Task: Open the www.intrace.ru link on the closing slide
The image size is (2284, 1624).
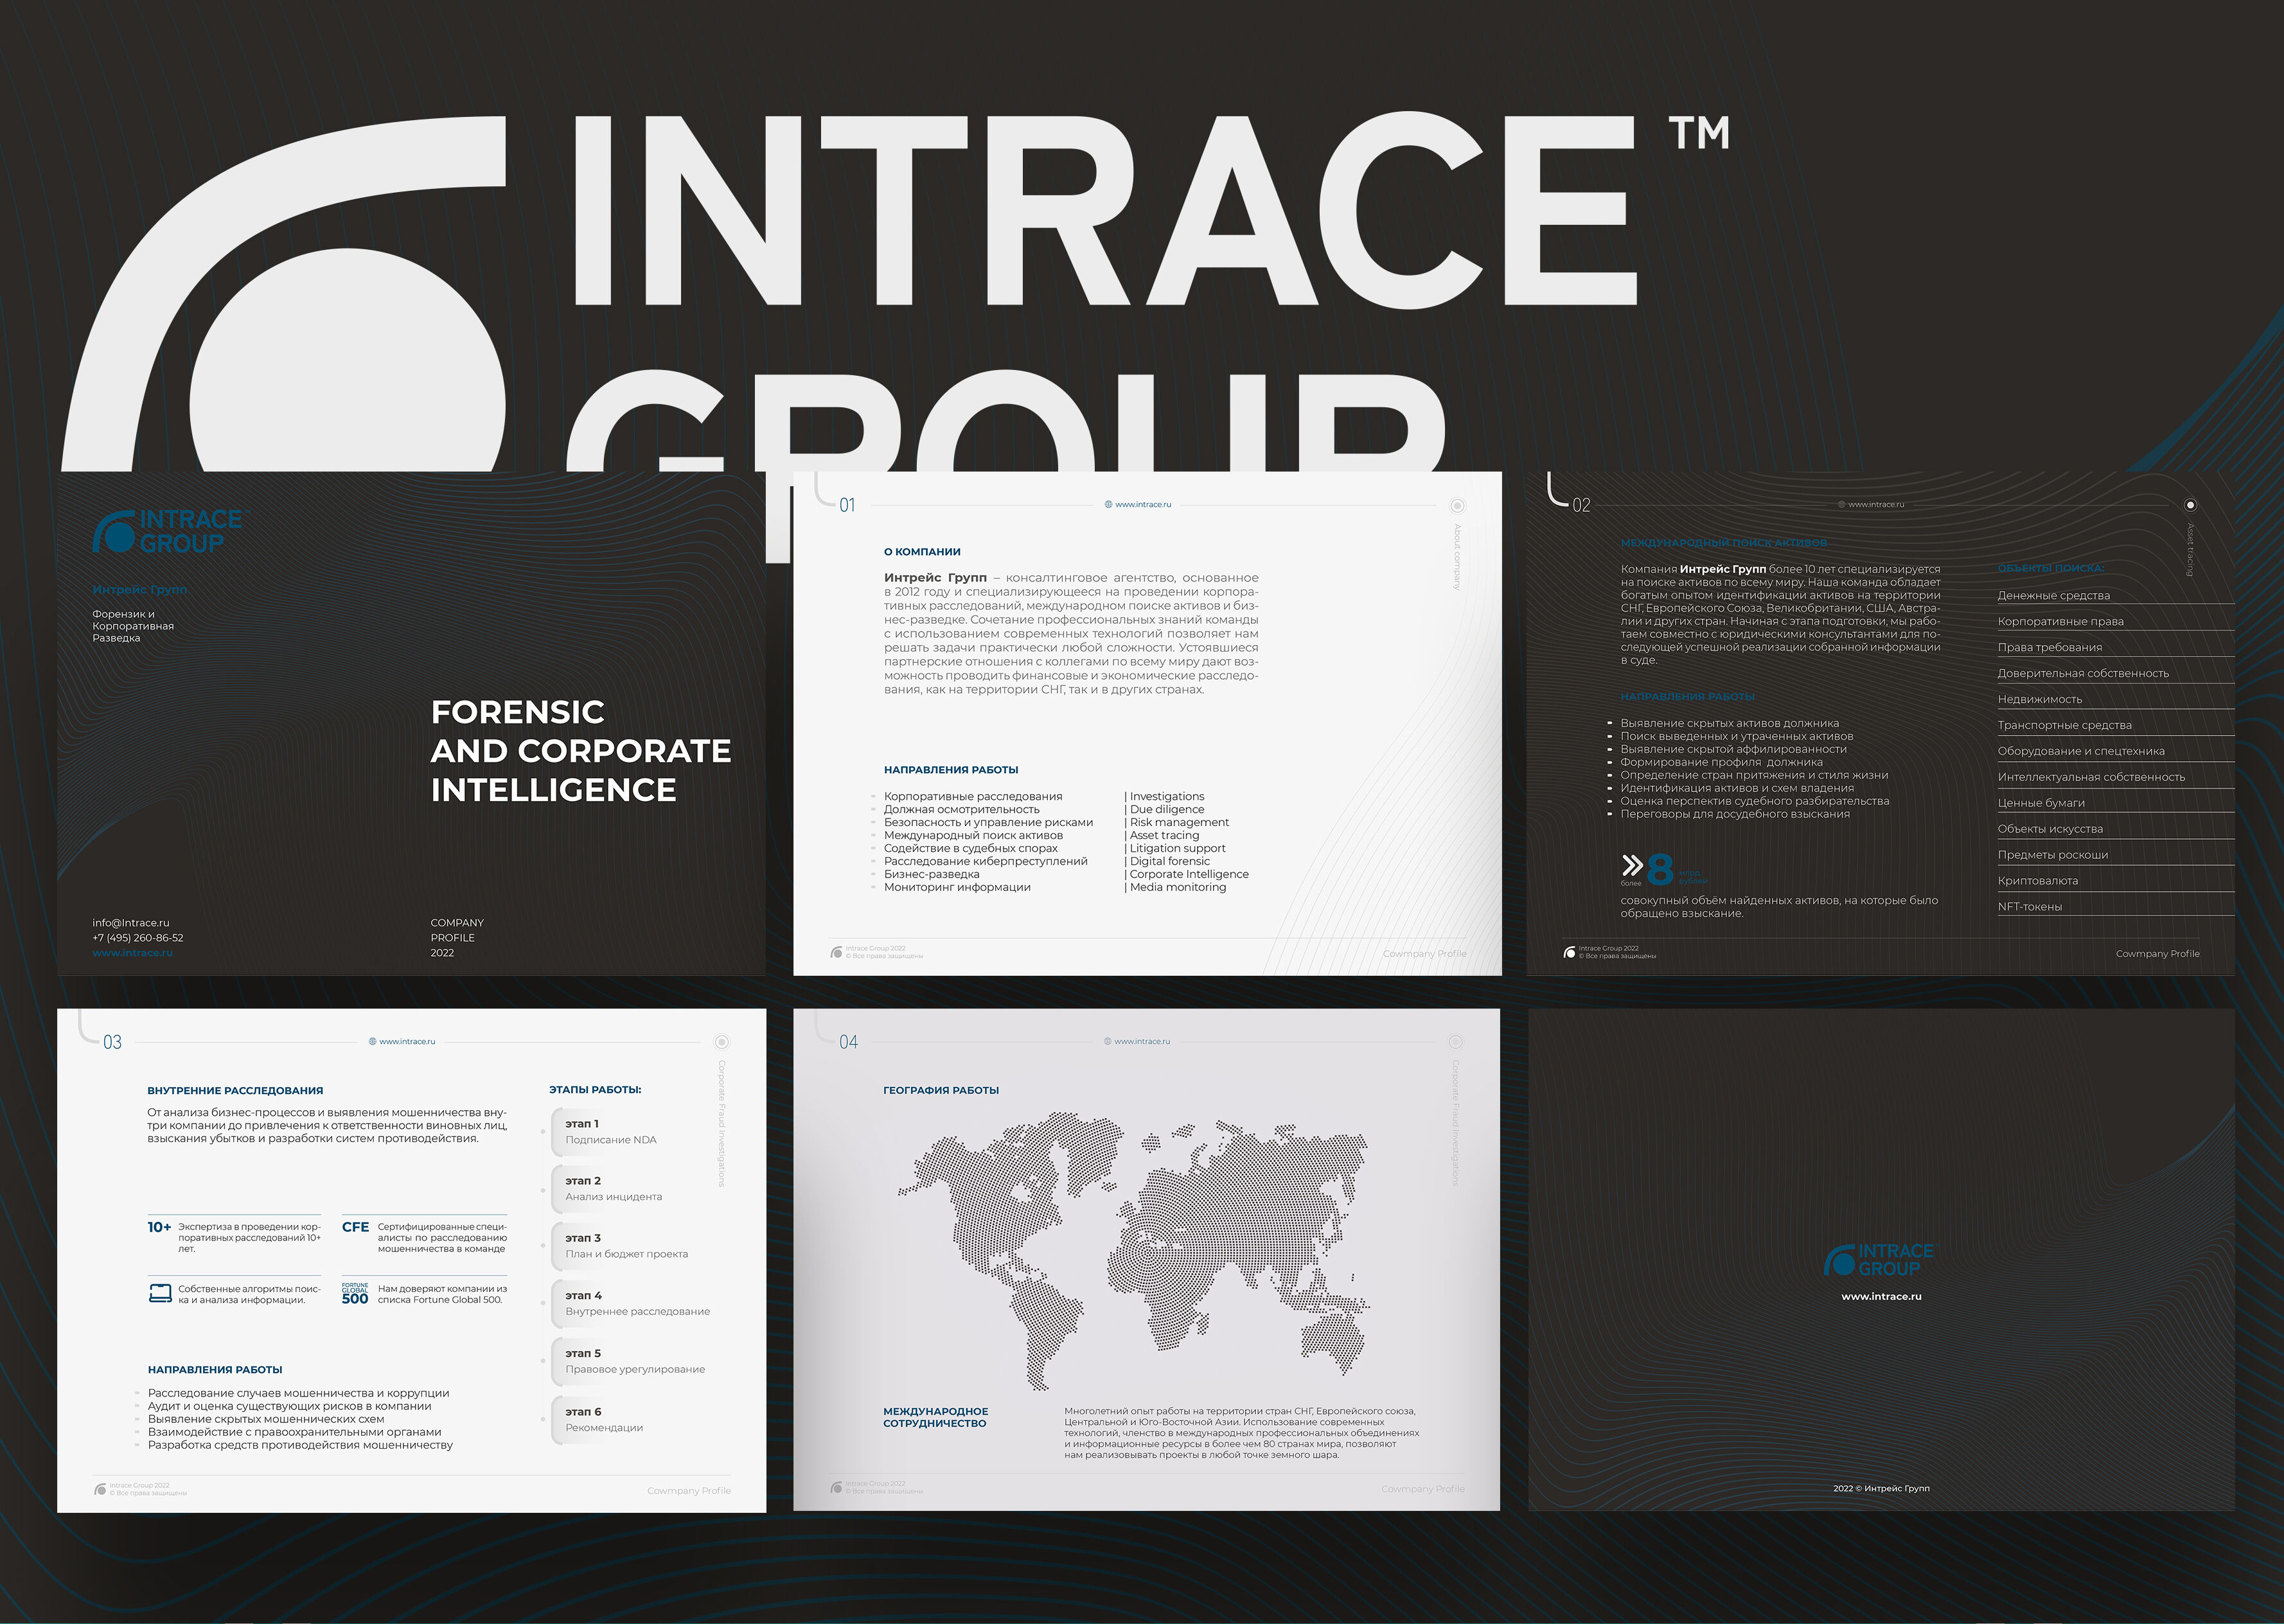Action: coord(1881,1296)
